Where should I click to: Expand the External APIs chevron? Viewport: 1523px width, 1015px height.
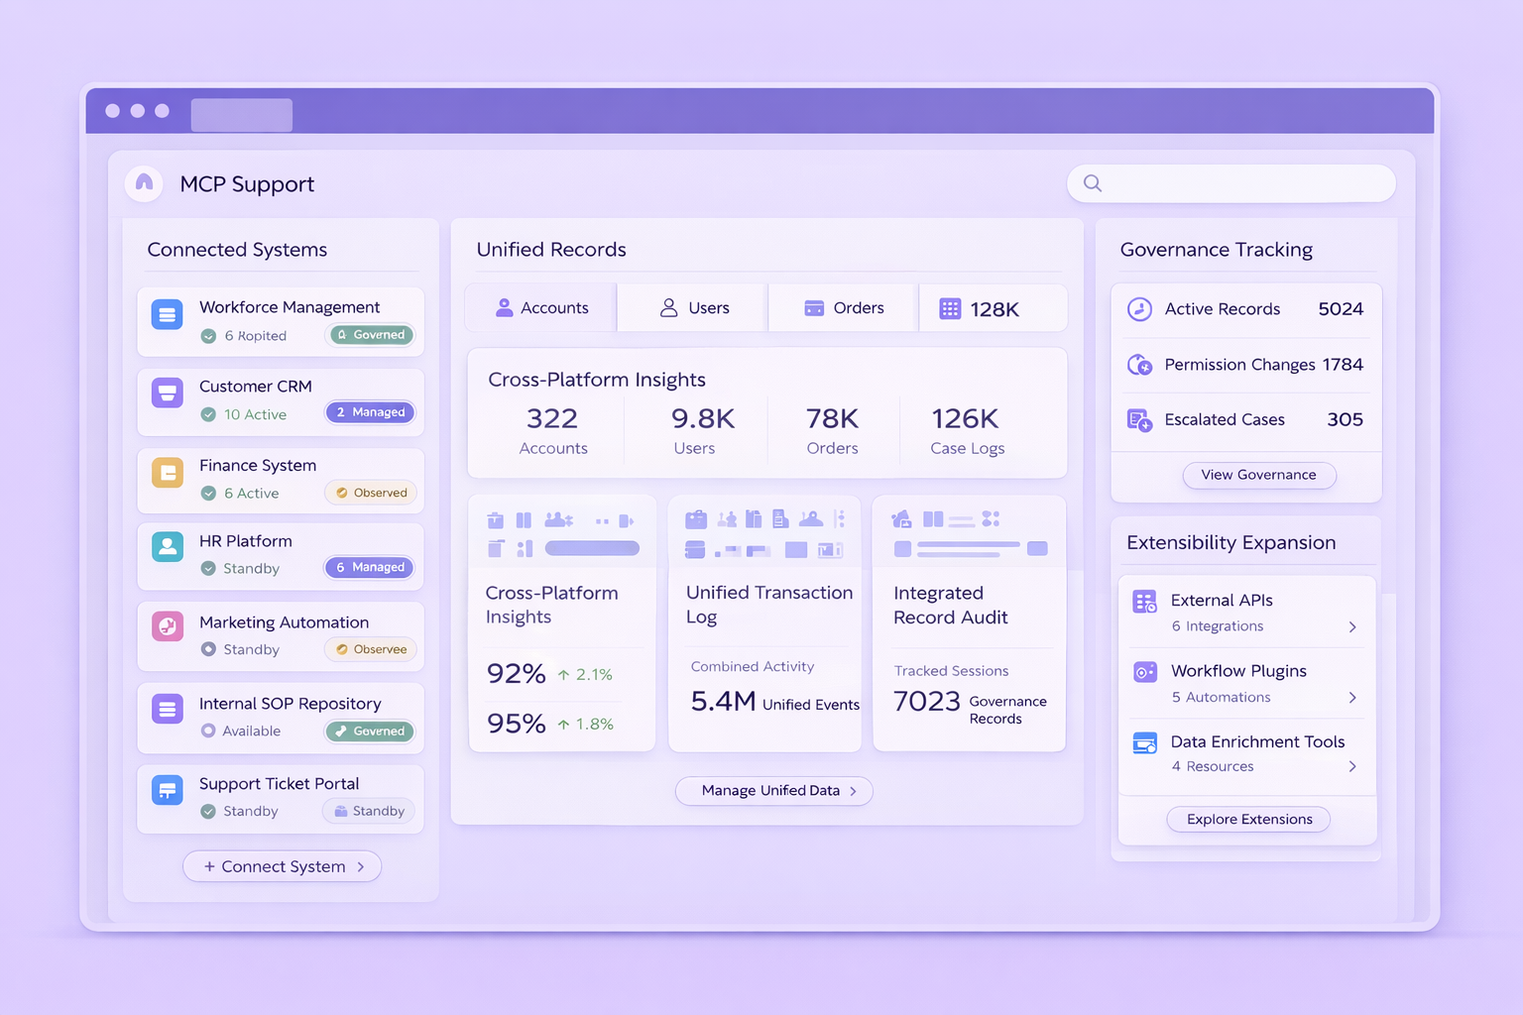(1352, 626)
